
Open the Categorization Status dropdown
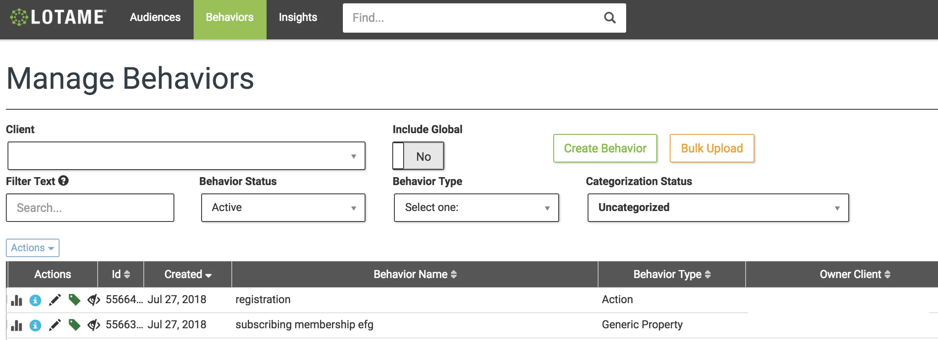(x=718, y=208)
